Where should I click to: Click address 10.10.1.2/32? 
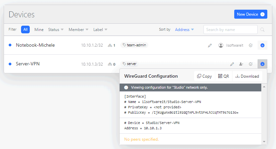92,45
